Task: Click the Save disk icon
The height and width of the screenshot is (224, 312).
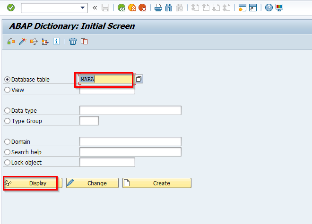Action: [105, 8]
